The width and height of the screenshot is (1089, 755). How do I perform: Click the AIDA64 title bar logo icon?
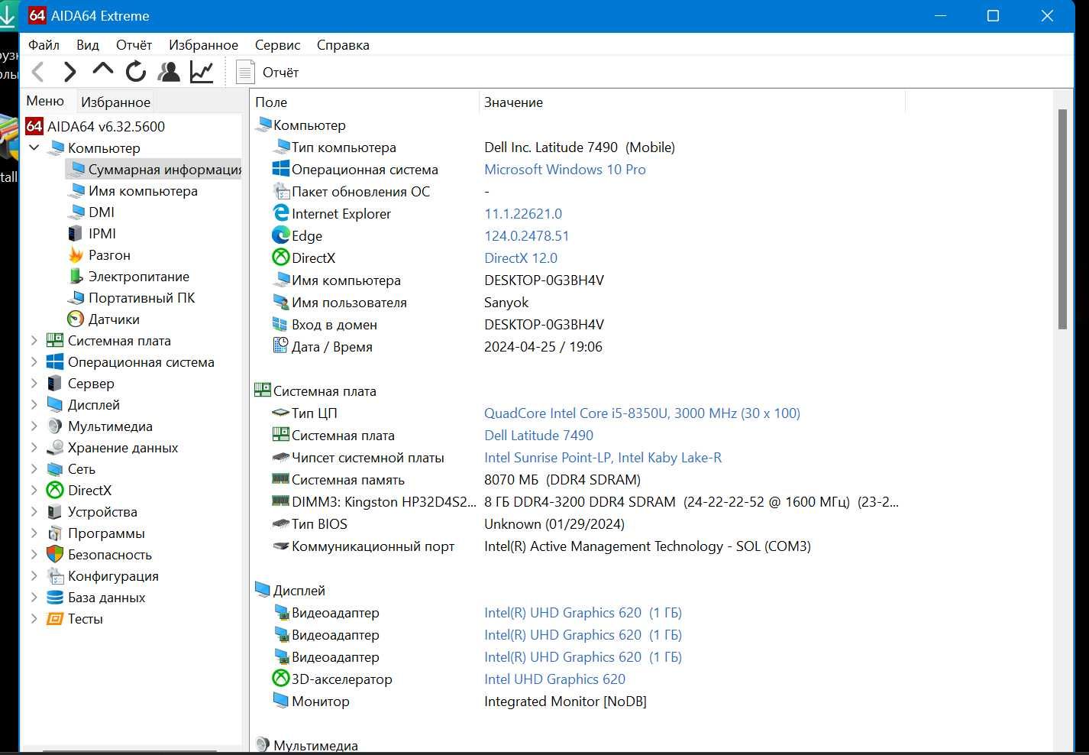click(x=37, y=15)
